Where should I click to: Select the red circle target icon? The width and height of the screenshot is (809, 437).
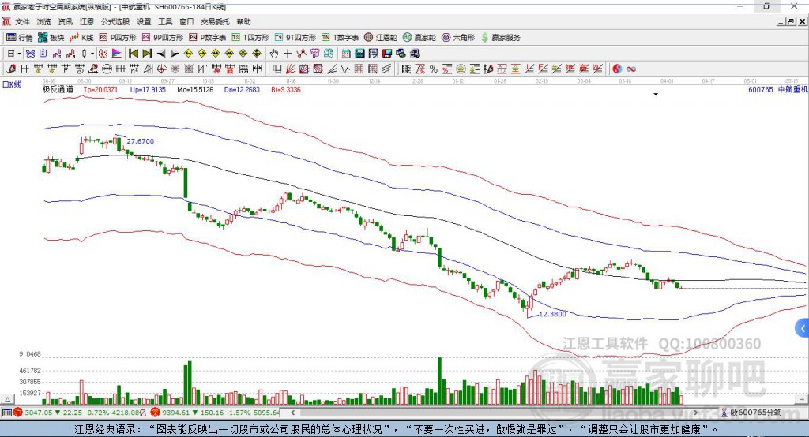coord(161,69)
